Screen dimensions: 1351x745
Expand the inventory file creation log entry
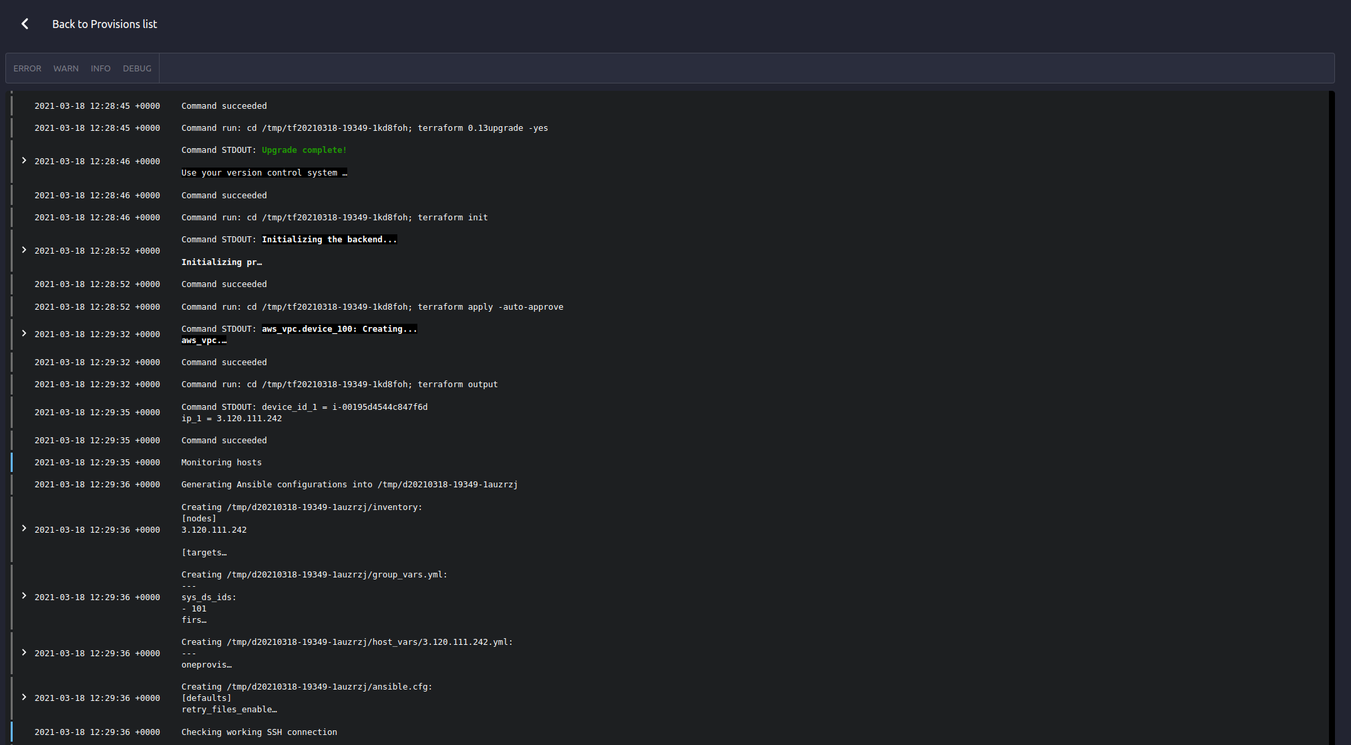pos(24,529)
